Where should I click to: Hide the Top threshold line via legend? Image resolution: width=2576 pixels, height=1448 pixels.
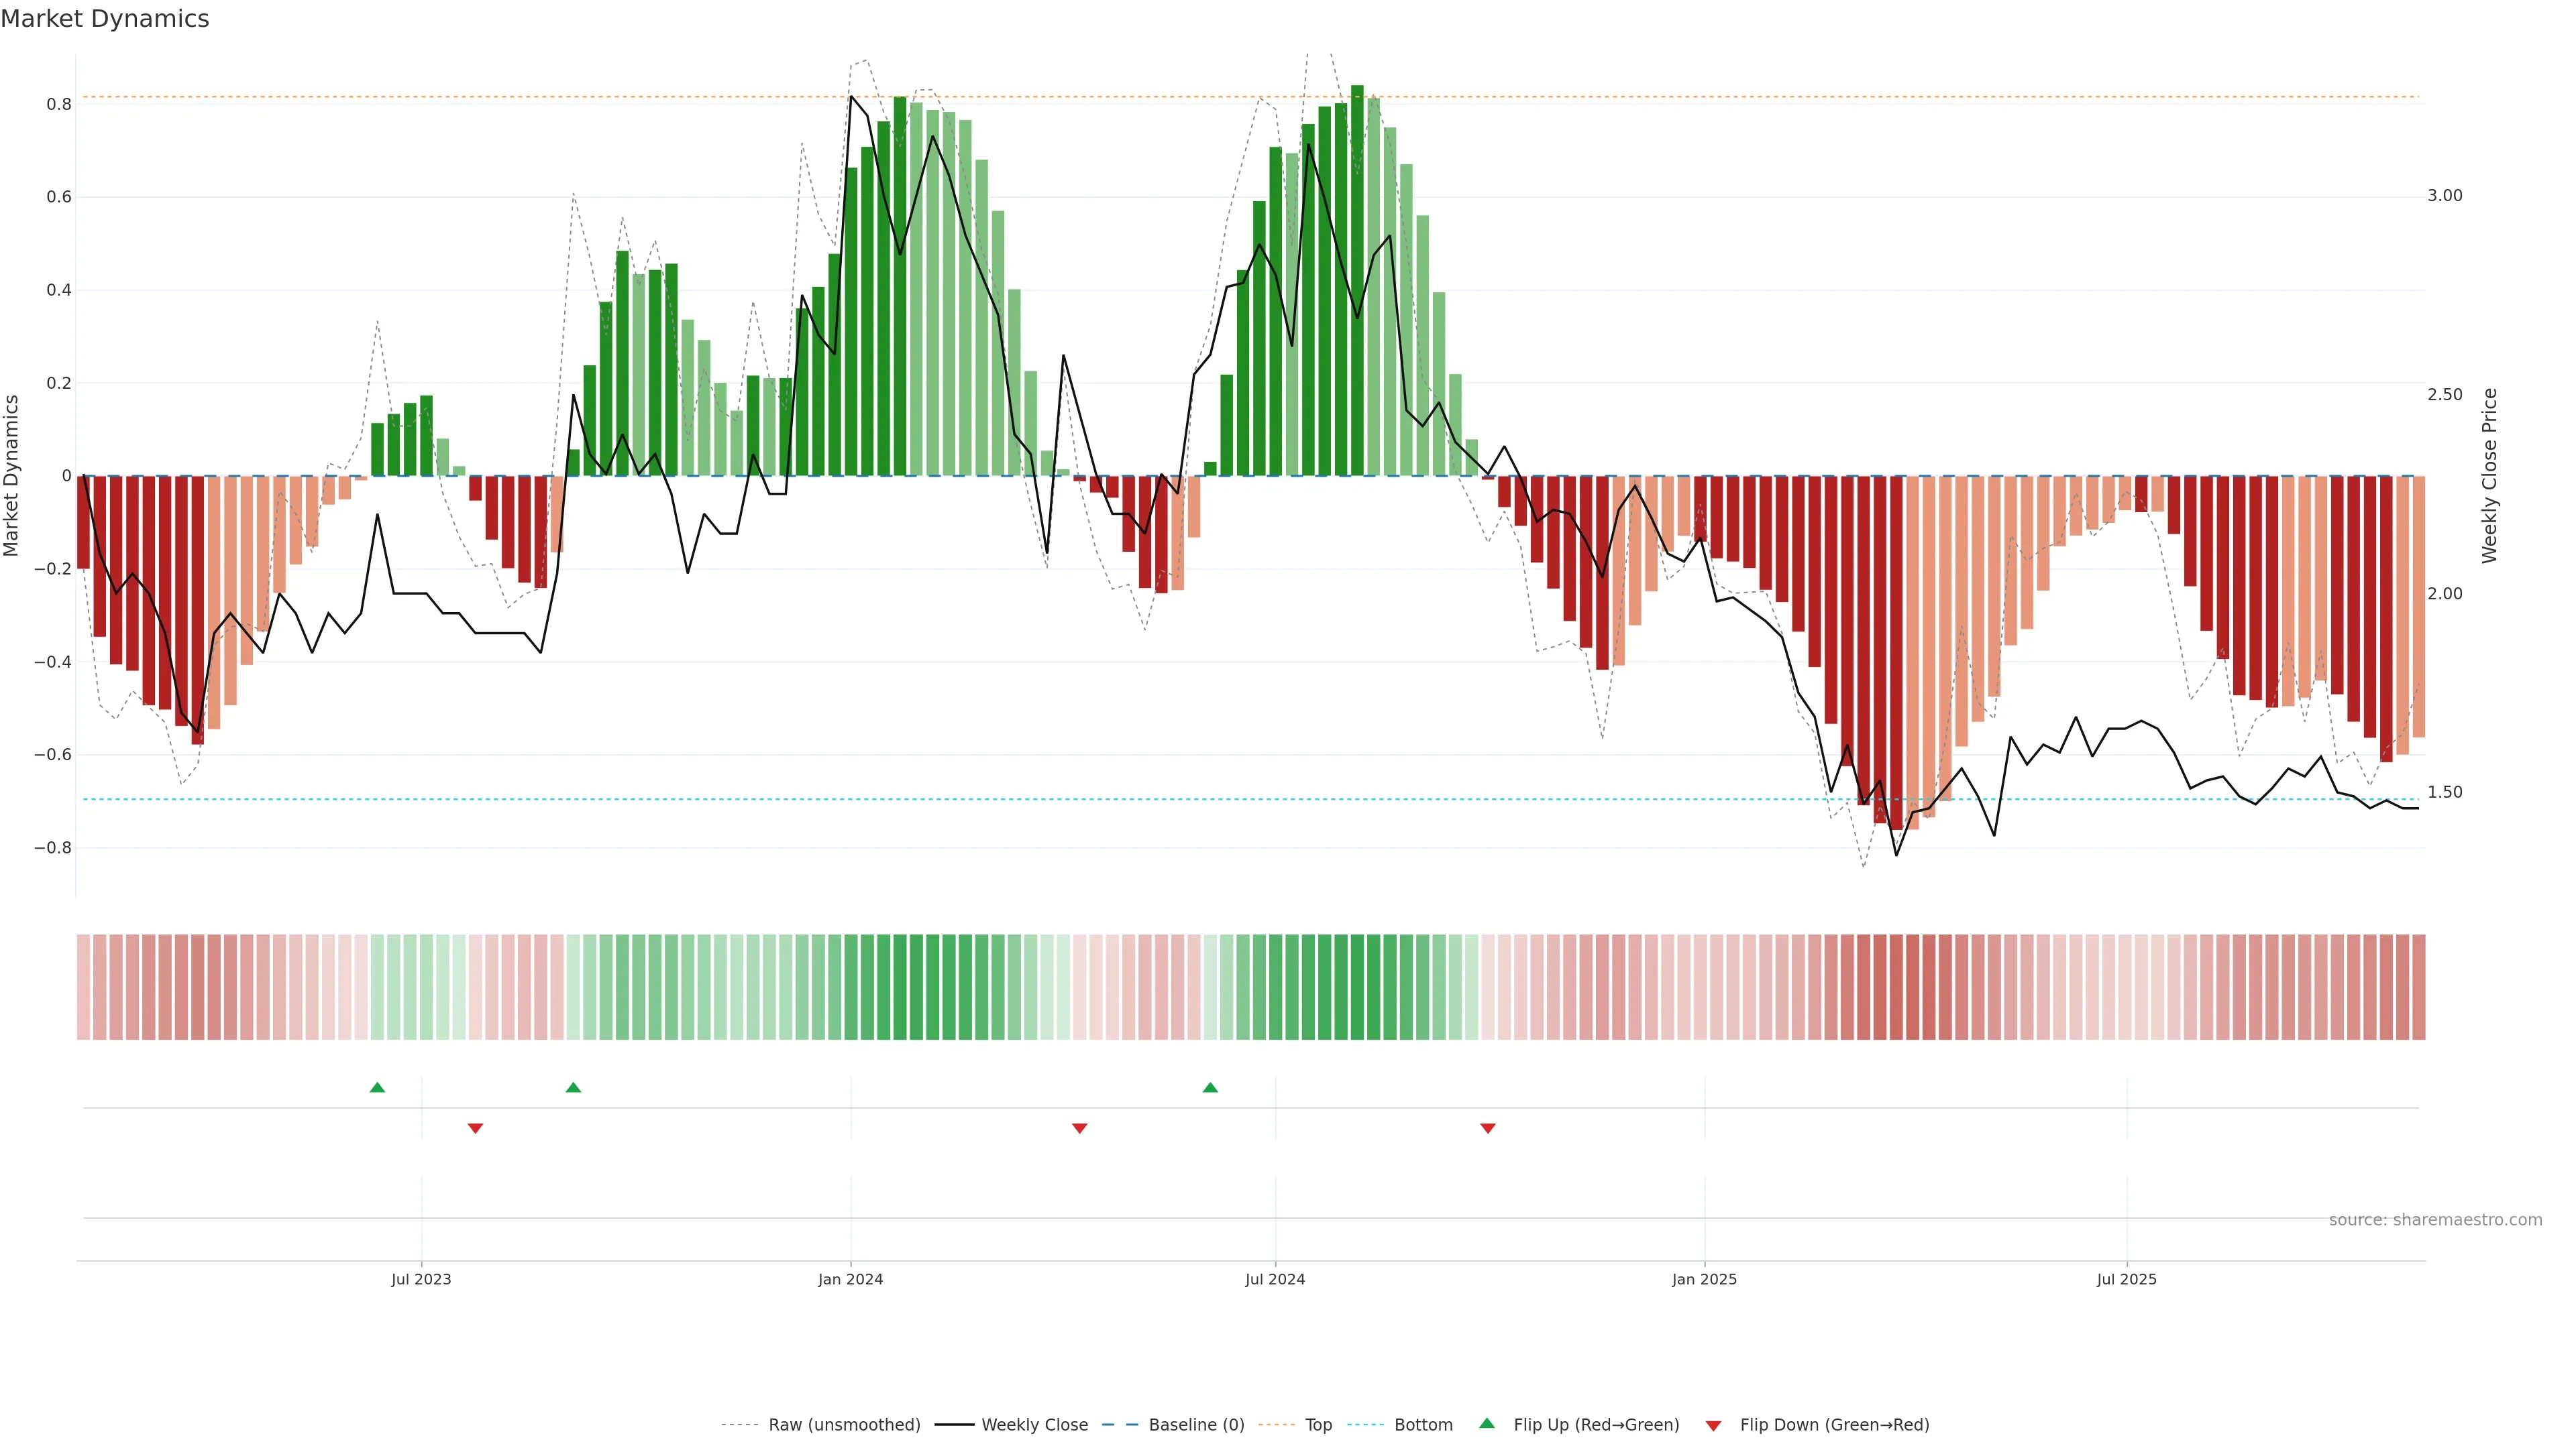click(x=1318, y=1425)
